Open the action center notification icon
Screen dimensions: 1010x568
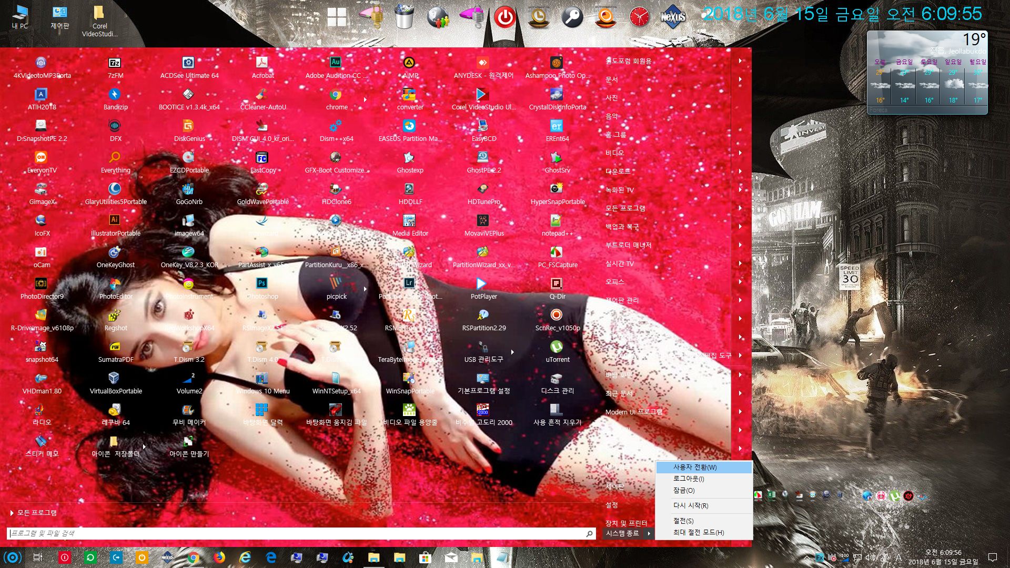coord(993,557)
